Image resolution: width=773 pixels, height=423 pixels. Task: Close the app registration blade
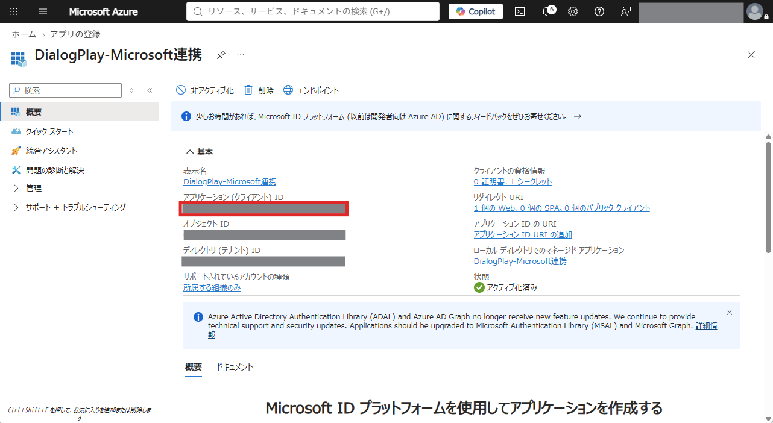pos(751,55)
